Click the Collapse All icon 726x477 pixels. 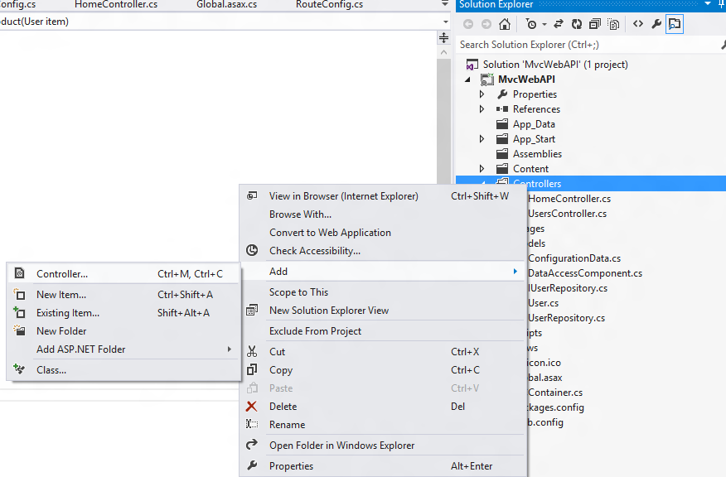[595, 24]
